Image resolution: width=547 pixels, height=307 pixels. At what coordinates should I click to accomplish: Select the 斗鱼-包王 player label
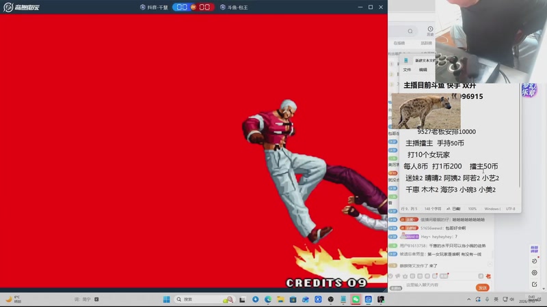pyautogui.click(x=234, y=8)
